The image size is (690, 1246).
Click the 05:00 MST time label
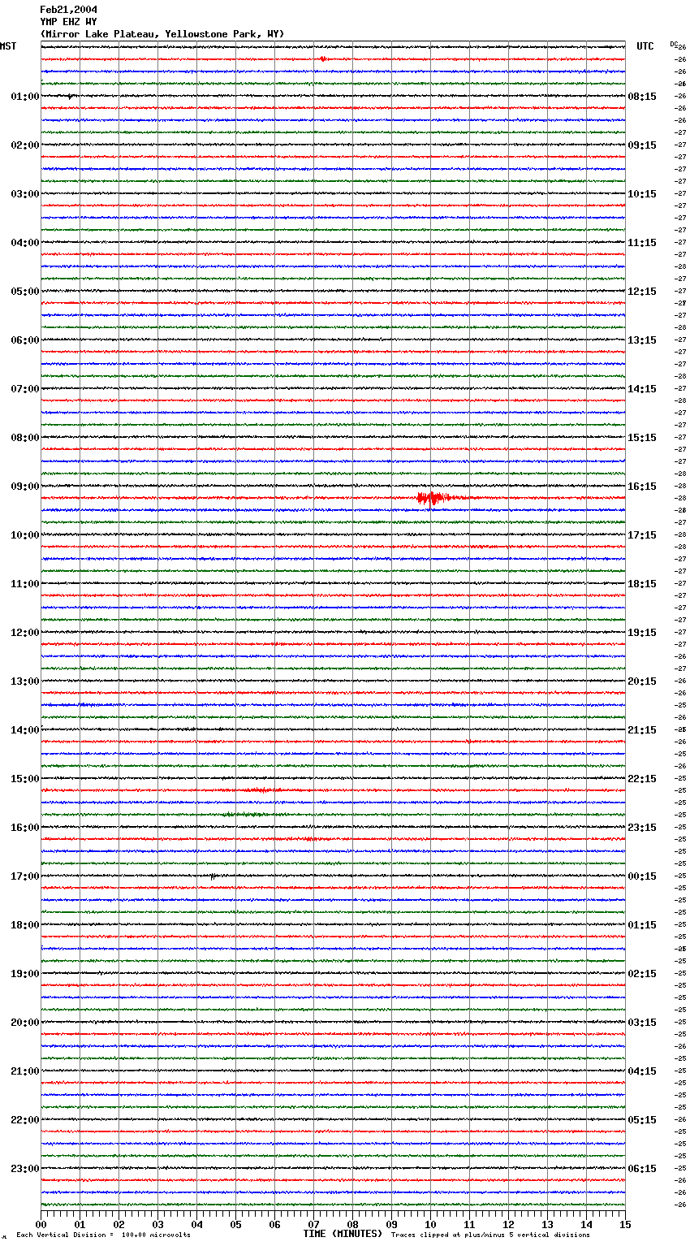point(25,292)
